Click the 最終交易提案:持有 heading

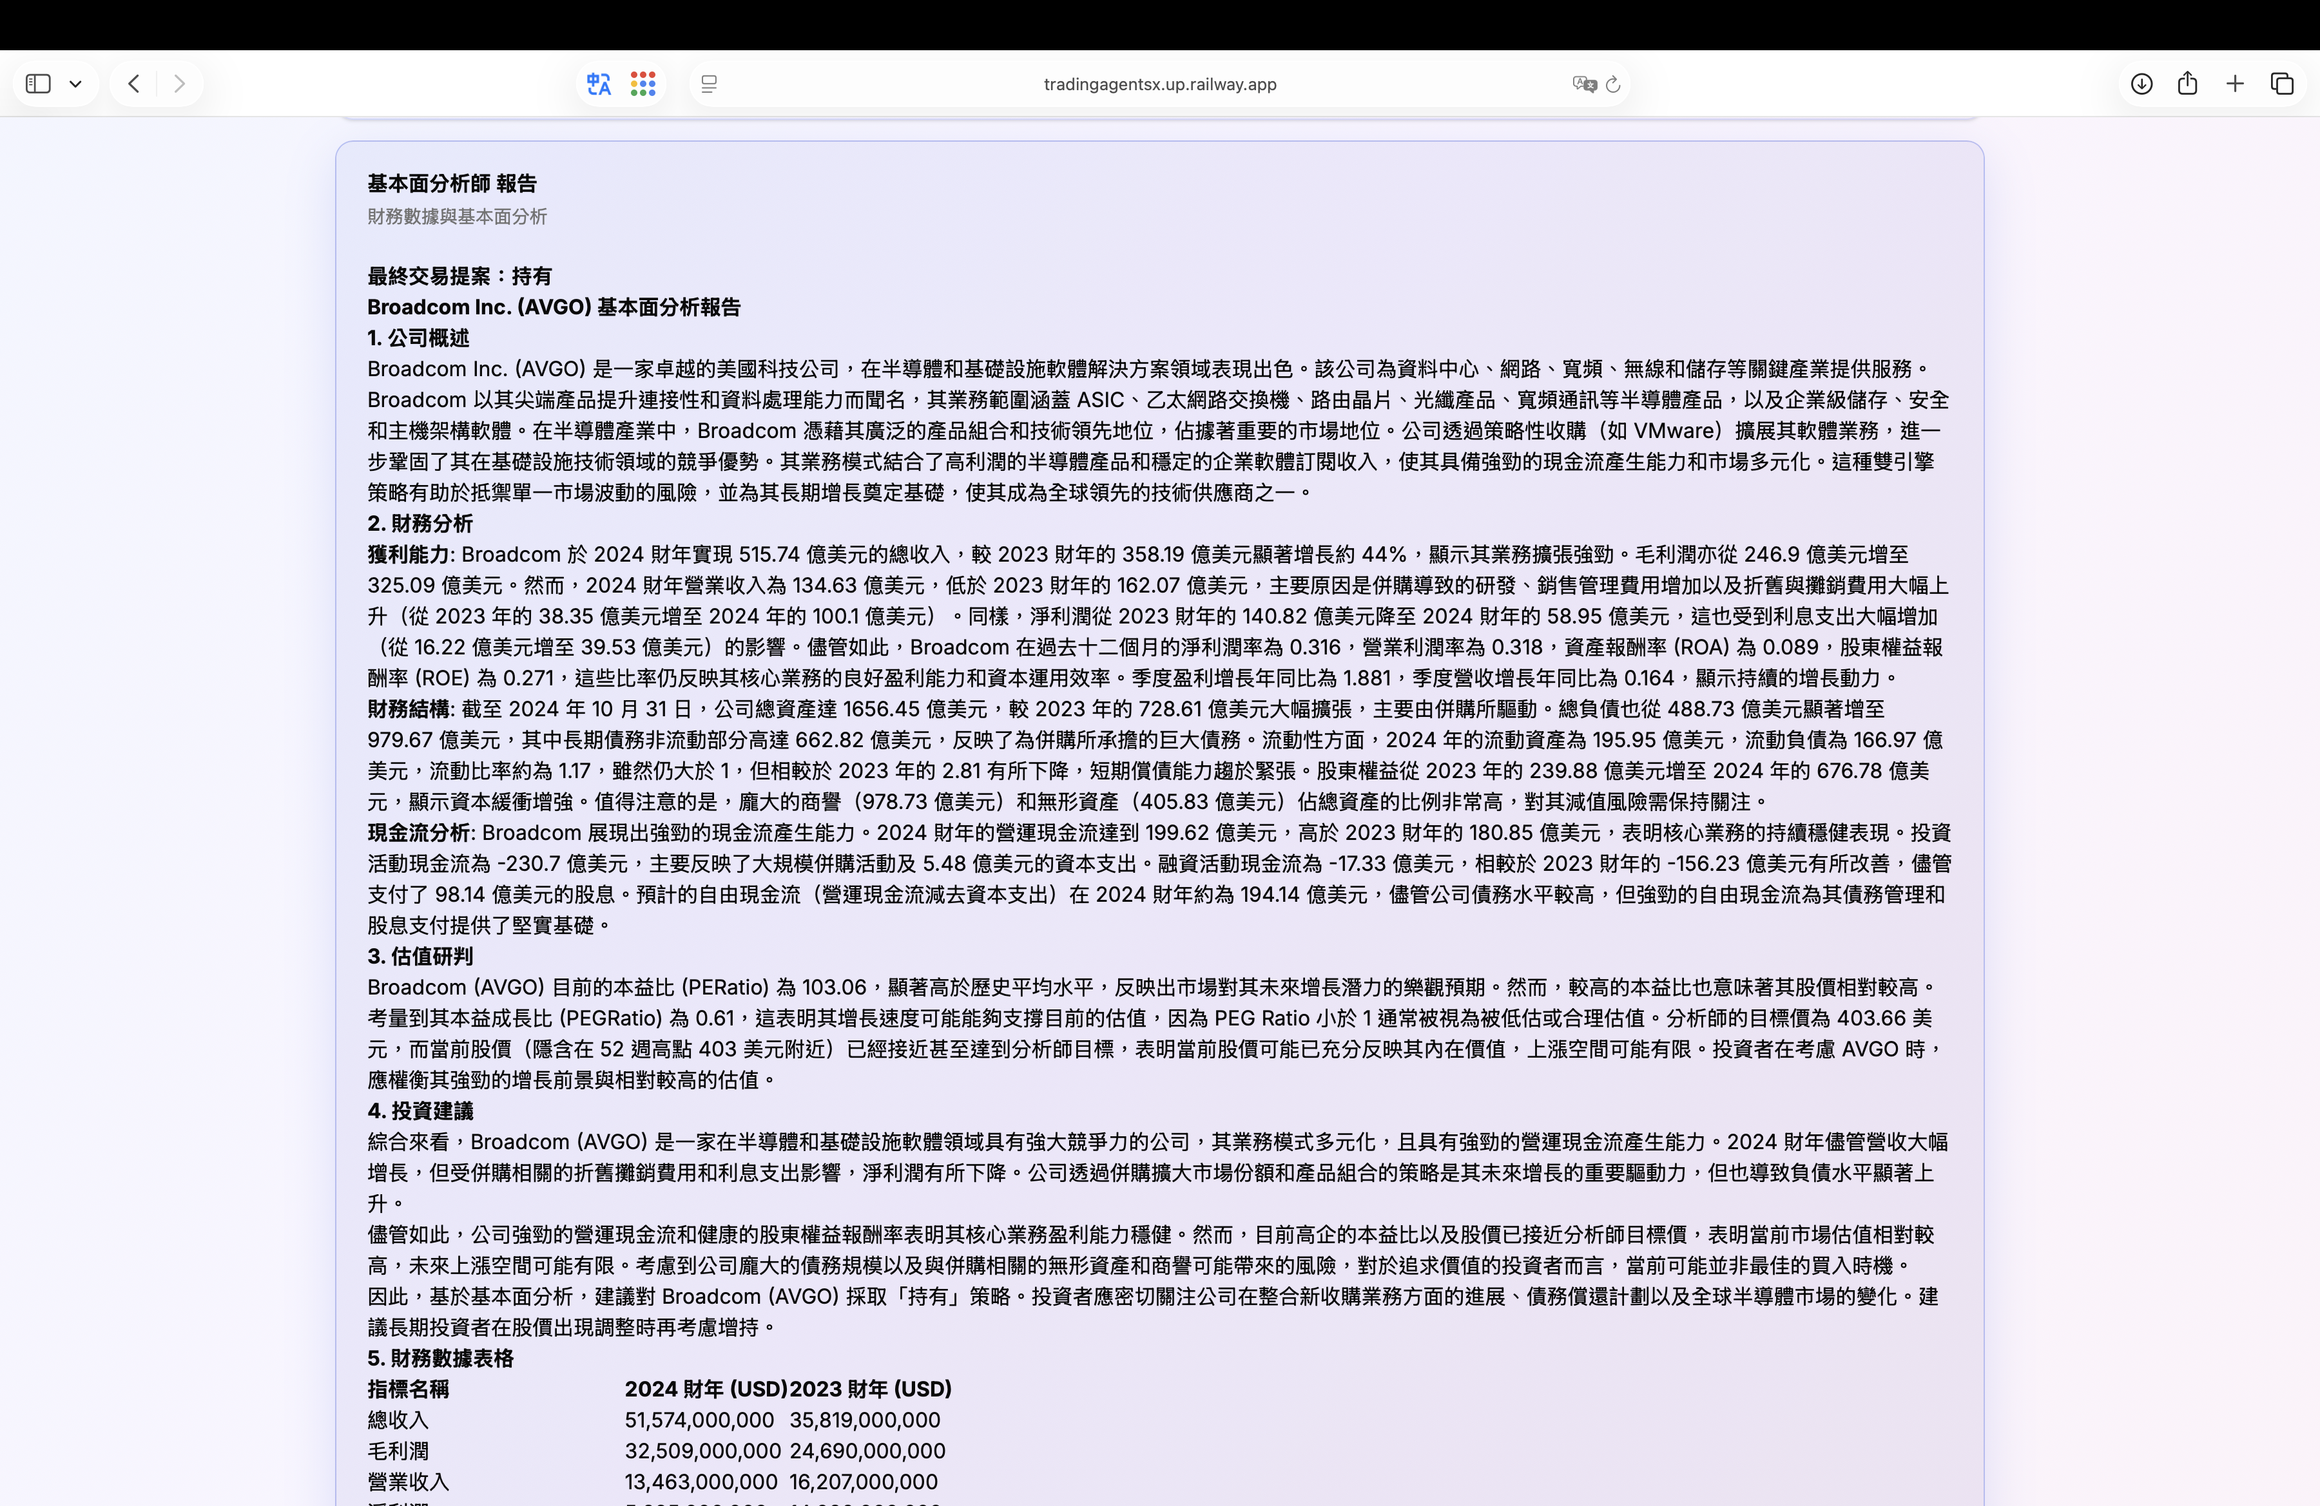point(459,276)
